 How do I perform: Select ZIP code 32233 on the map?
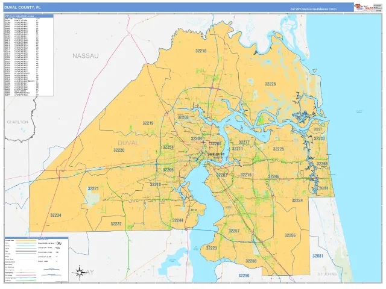point(319,138)
